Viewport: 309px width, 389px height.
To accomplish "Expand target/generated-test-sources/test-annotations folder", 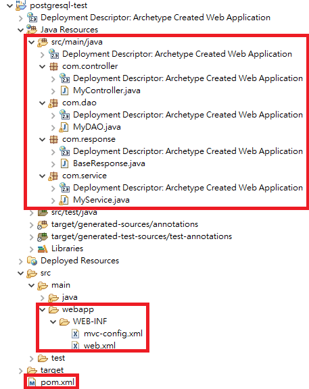I will [31, 236].
